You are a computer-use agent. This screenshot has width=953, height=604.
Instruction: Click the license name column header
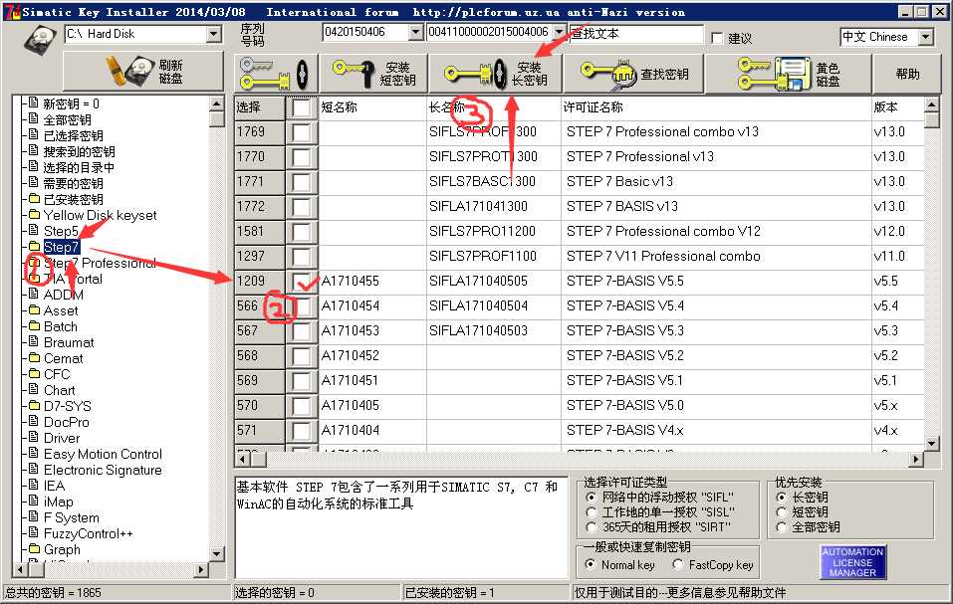coord(716,107)
